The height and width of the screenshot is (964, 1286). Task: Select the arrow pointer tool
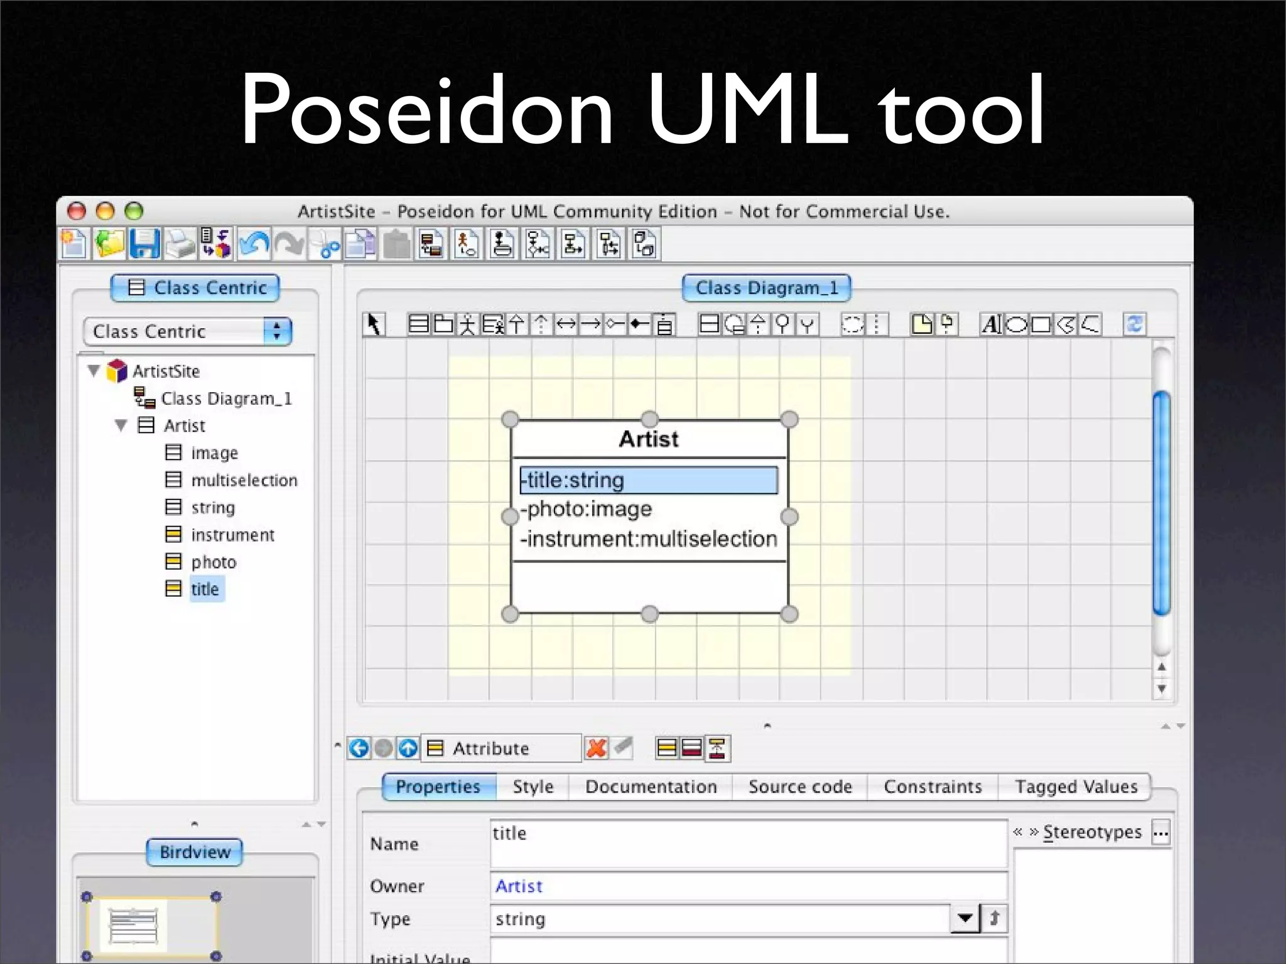point(374,324)
